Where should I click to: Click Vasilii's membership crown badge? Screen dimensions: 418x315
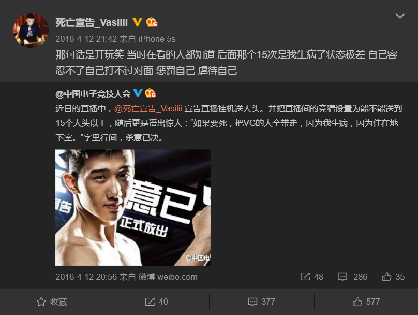(152, 22)
